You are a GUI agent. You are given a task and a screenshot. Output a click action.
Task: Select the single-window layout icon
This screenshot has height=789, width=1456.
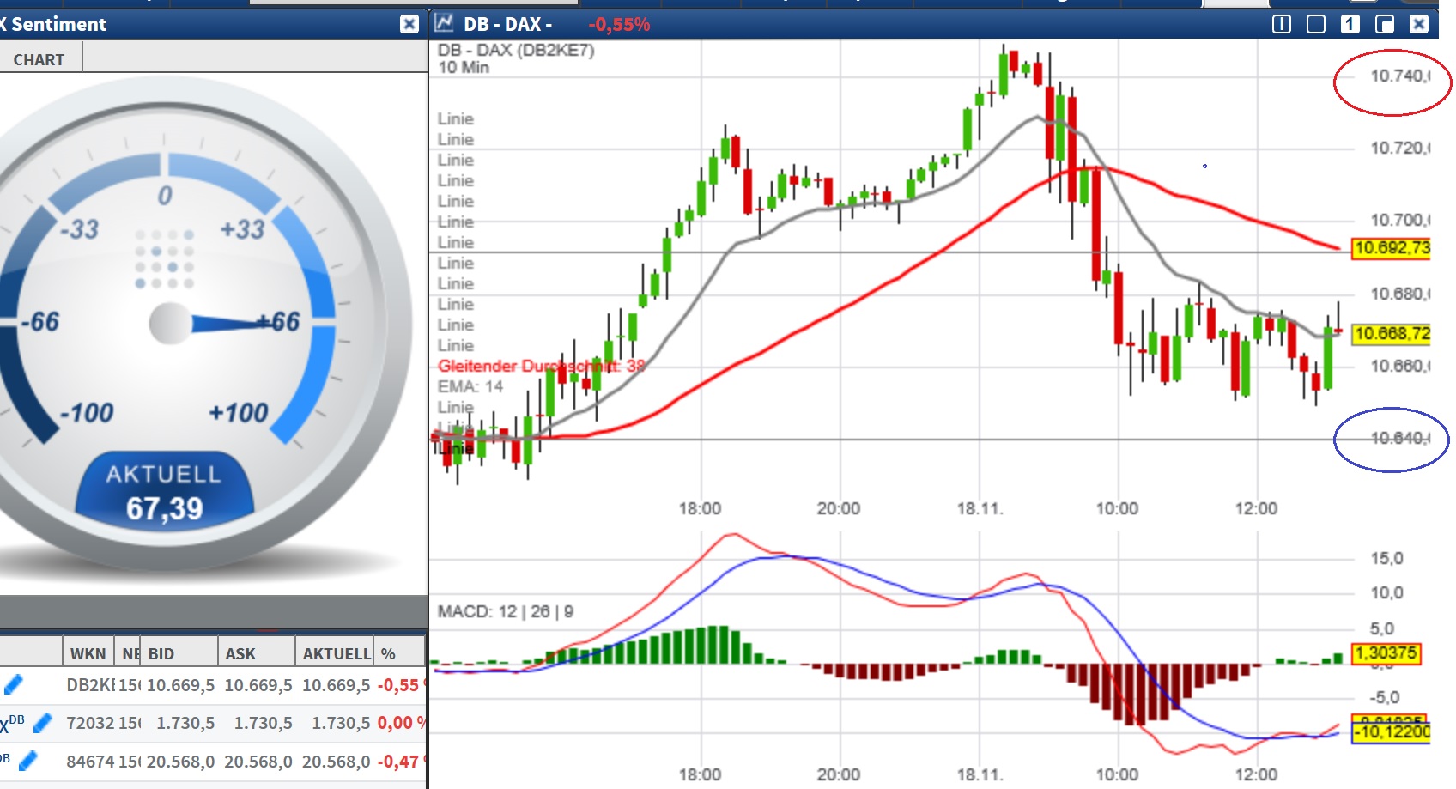(1314, 25)
